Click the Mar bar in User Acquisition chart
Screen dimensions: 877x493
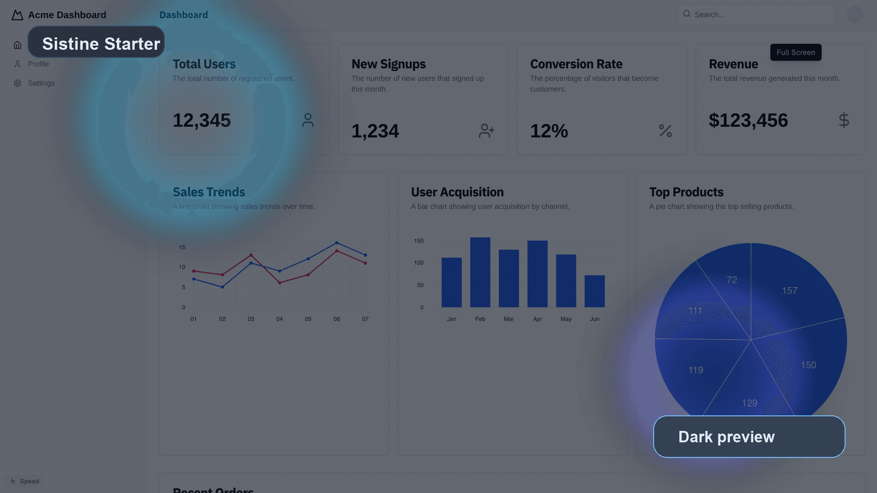tap(508, 278)
